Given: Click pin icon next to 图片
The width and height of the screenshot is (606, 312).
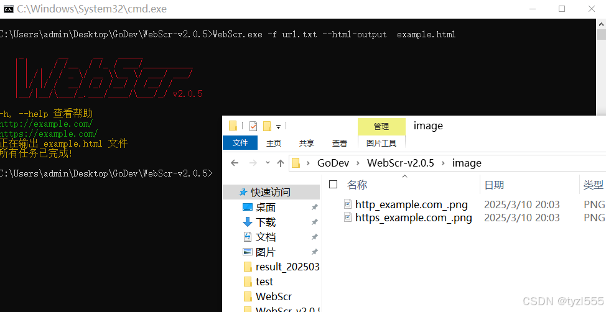Looking at the screenshot, I should tap(315, 252).
